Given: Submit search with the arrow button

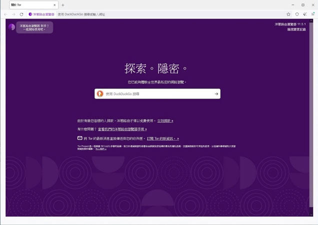Looking at the screenshot, I should 216,93.
